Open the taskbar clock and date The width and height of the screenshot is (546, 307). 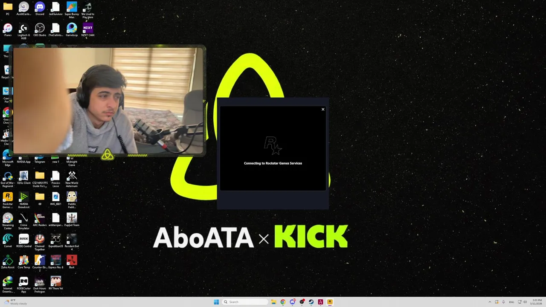(x=537, y=302)
